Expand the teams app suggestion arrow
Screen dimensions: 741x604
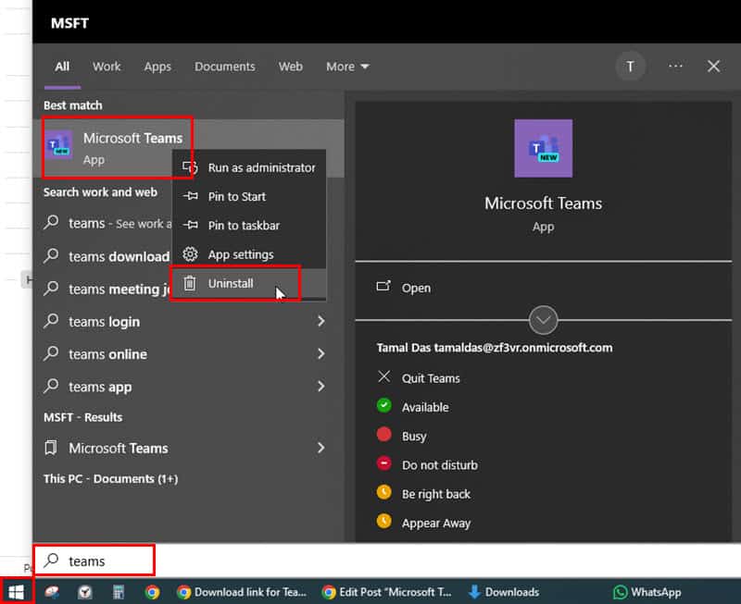point(320,387)
